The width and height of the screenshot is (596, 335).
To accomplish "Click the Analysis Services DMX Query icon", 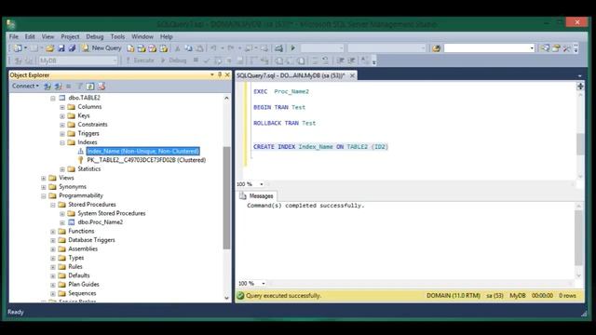I will 153,48.
